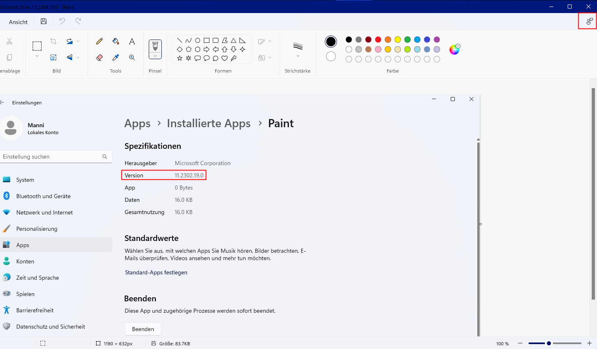Select the Magnifier zoom tool
The height and width of the screenshot is (349, 597).
(132, 57)
